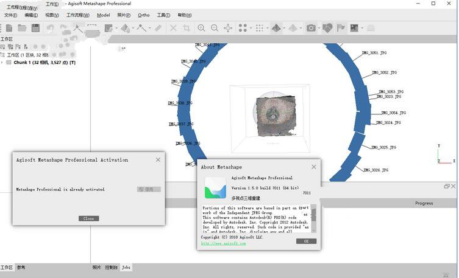Open tiled model view dropdown arrow
This screenshot has width=459, height=278.
point(301,28)
